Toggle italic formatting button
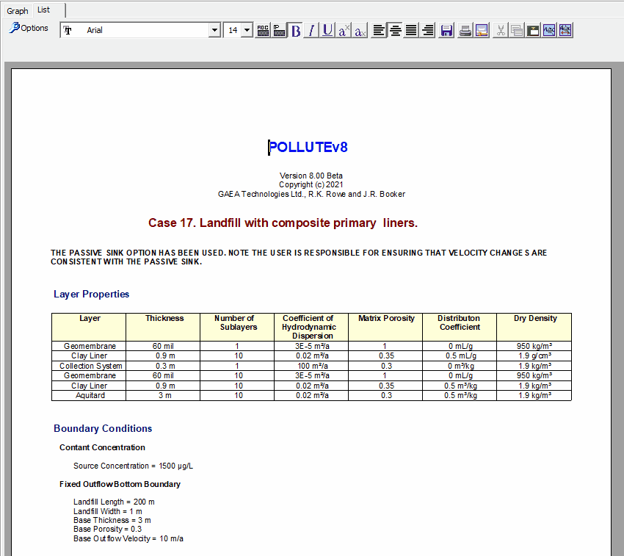624x556 pixels. 311,30
